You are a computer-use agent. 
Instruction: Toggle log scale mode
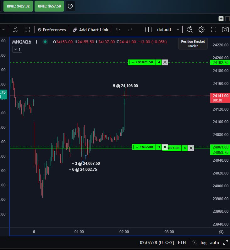pyautogui.click(x=203, y=243)
